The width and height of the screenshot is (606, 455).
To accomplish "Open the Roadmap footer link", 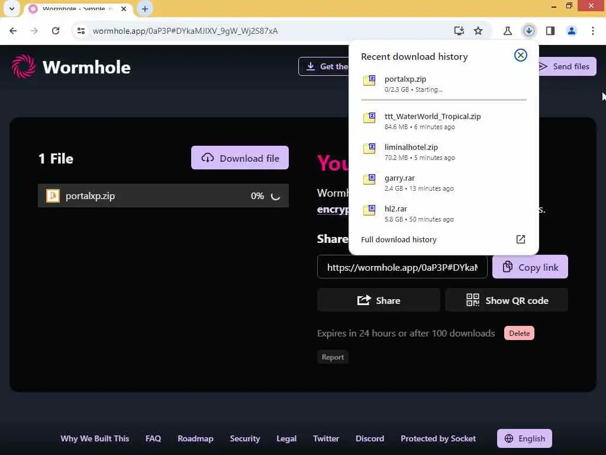I will tap(195, 438).
